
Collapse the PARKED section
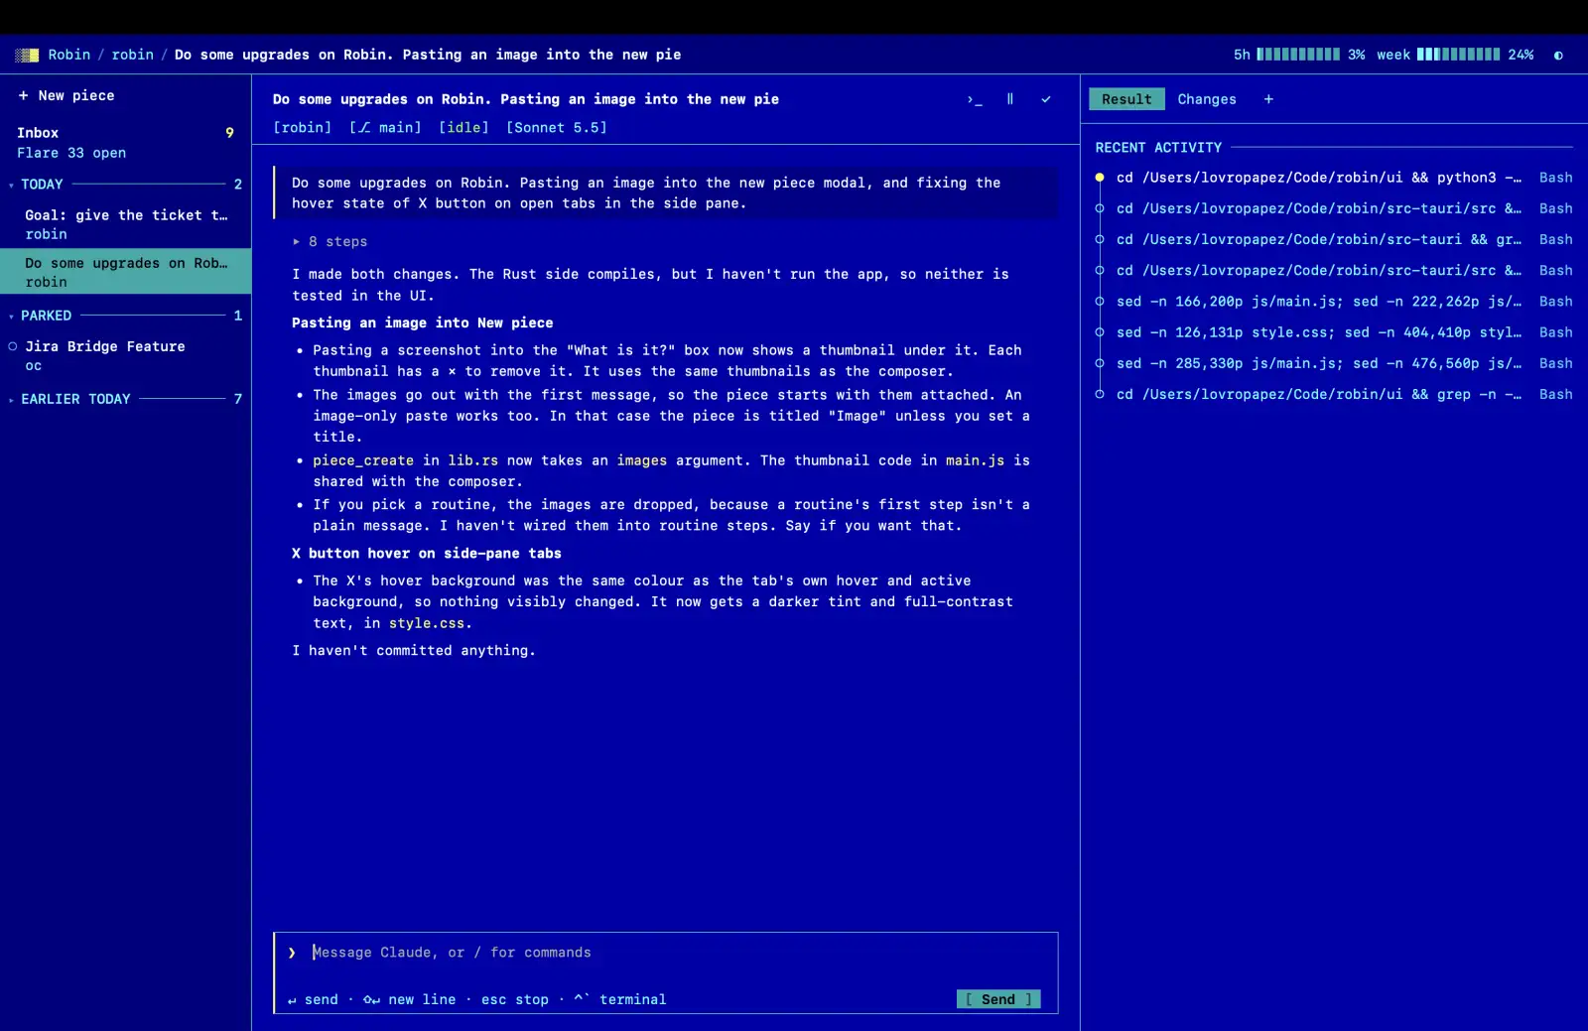point(125,316)
